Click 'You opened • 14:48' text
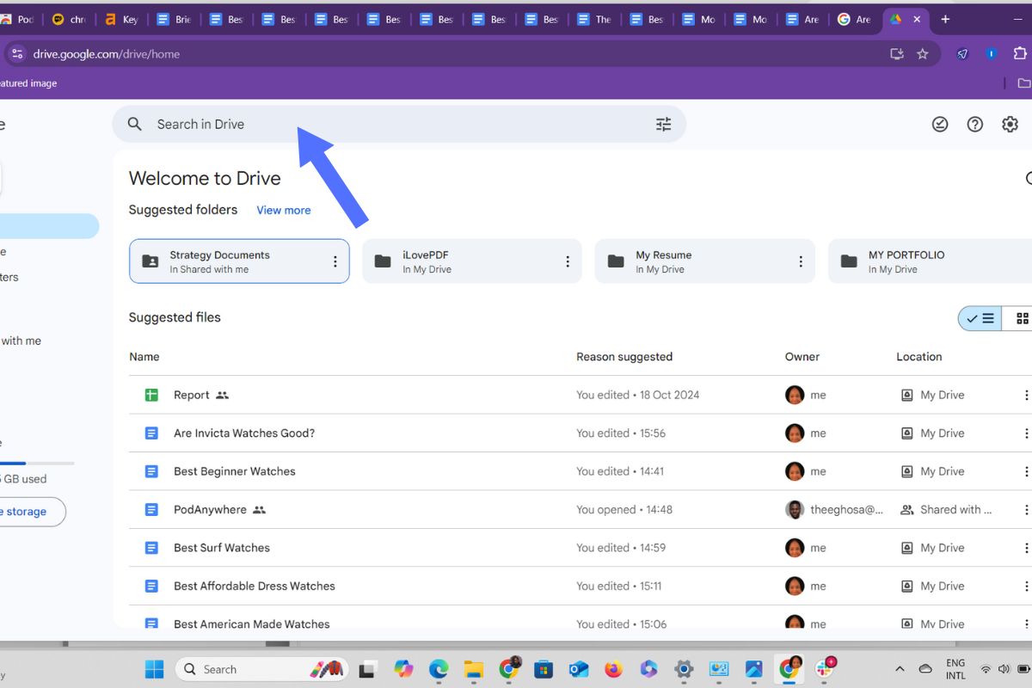Screen dimensions: 1032x688 624,509
